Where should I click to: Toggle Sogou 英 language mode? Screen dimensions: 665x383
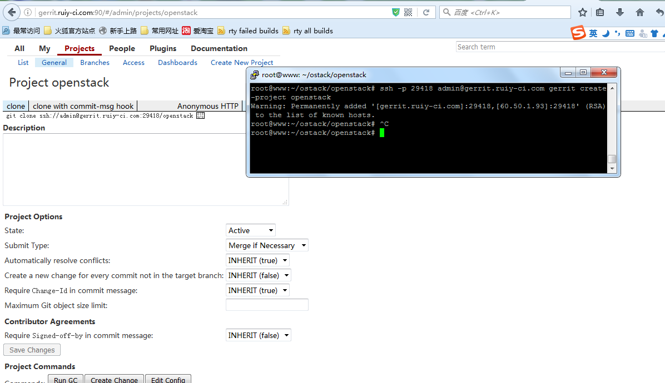point(593,33)
